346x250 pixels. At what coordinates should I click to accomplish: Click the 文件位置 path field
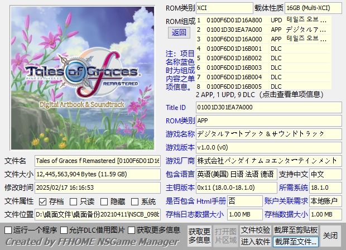98,214
